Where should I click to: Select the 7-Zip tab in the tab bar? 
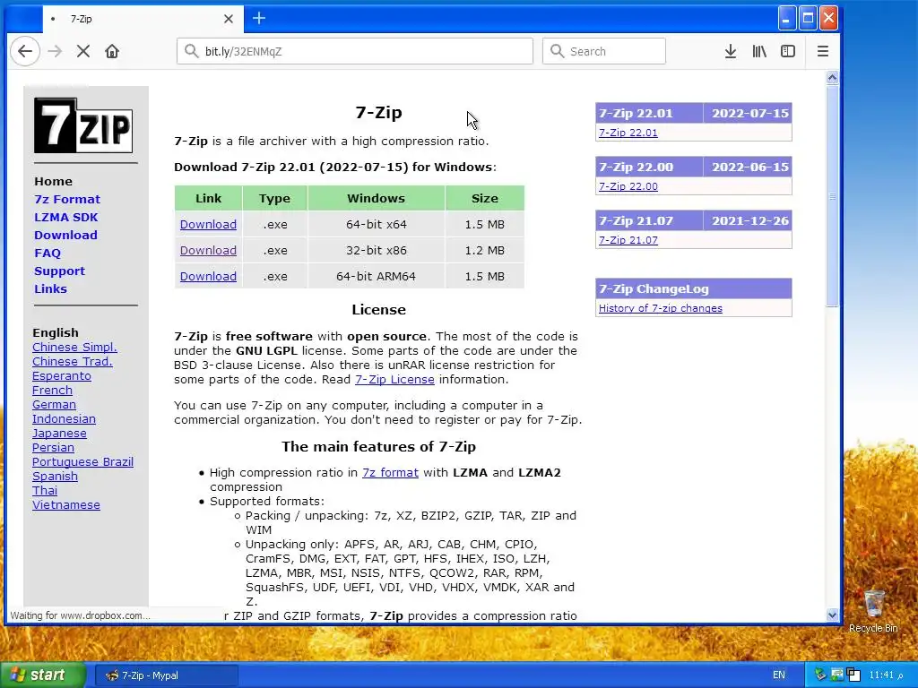tap(143, 19)
